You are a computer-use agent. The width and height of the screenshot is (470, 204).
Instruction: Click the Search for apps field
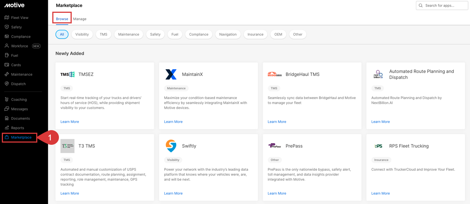[x=444, y=5]
